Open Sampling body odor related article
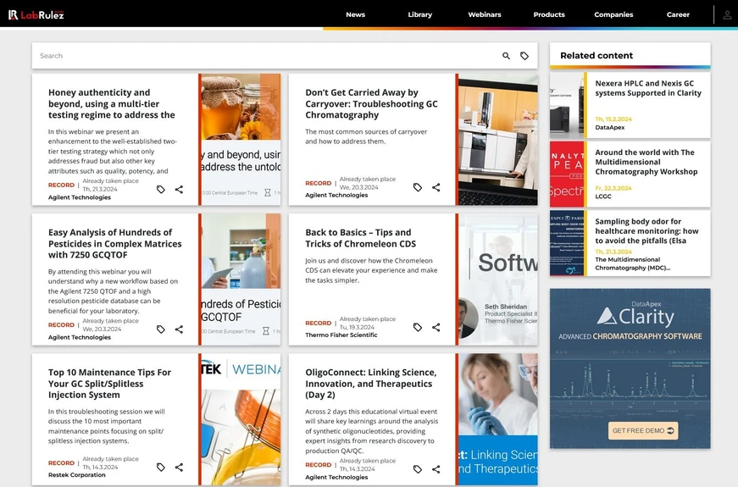The image size is (738, 487). tap(646, 231)
